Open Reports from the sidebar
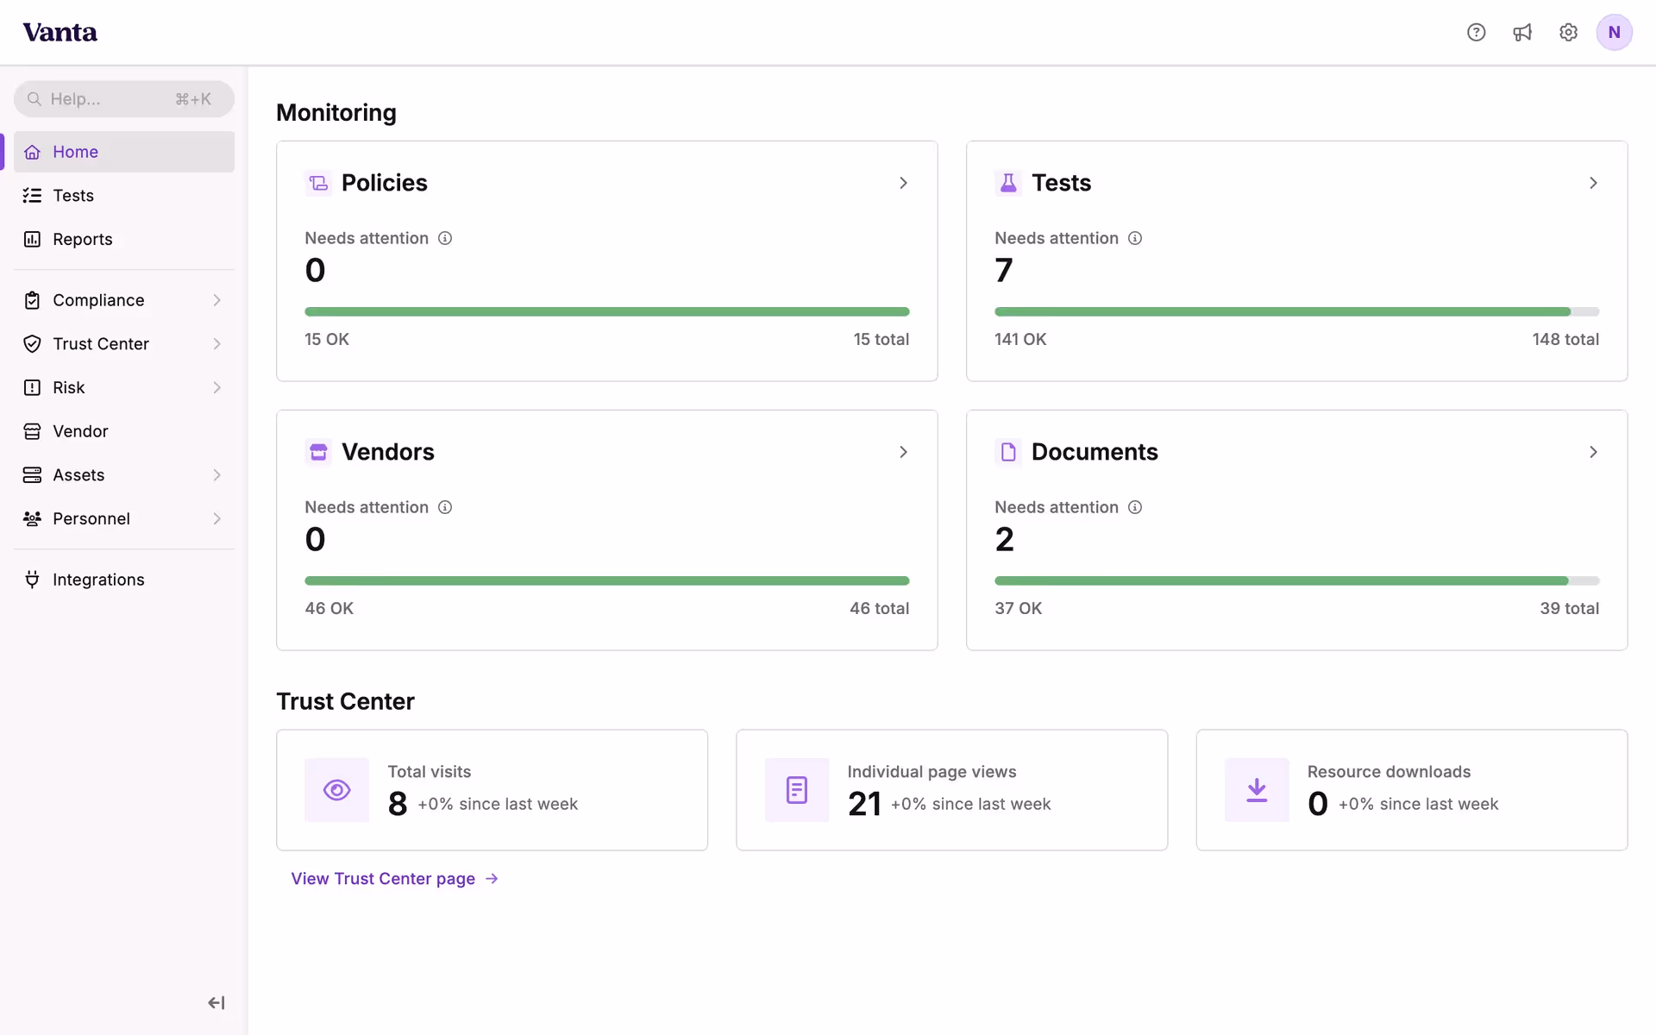This screenshot has width=1656, height=1035. point(83,239)
